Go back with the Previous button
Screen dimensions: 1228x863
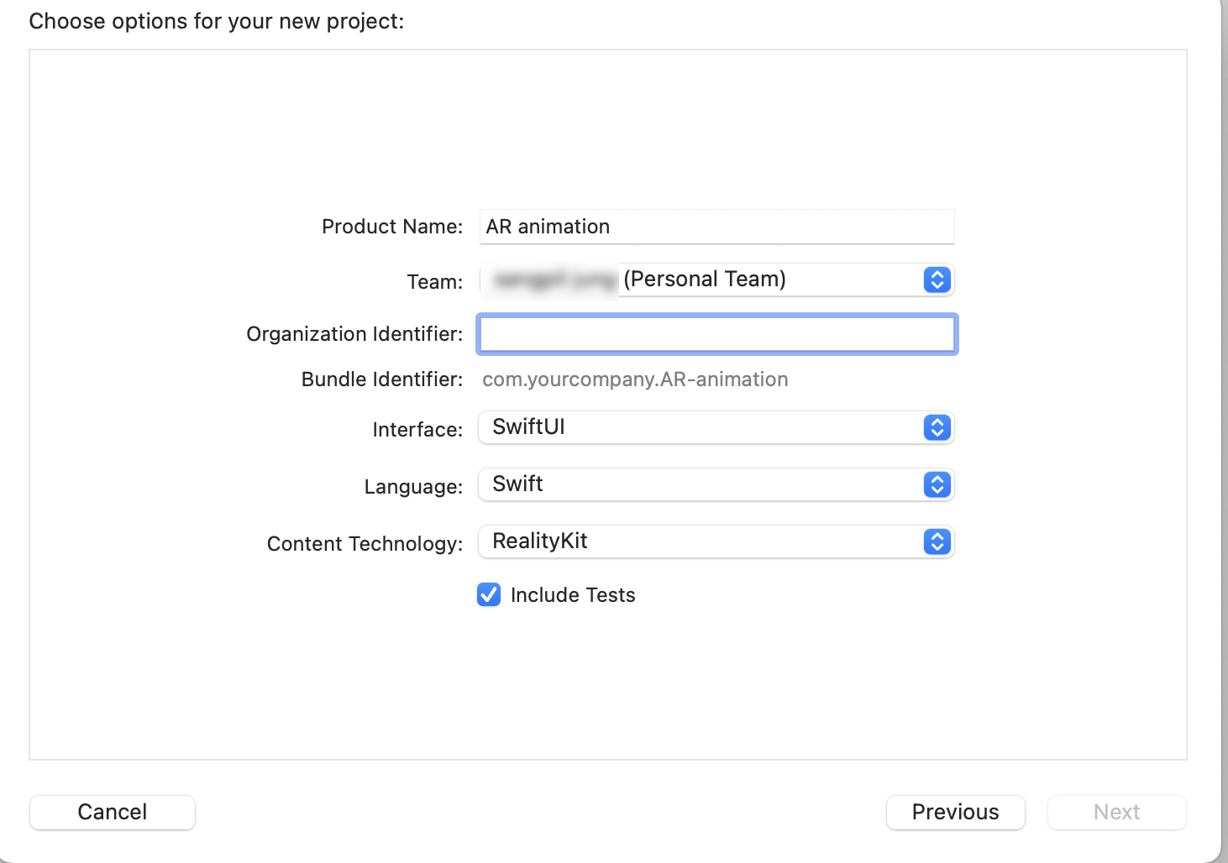coord(955,812)
